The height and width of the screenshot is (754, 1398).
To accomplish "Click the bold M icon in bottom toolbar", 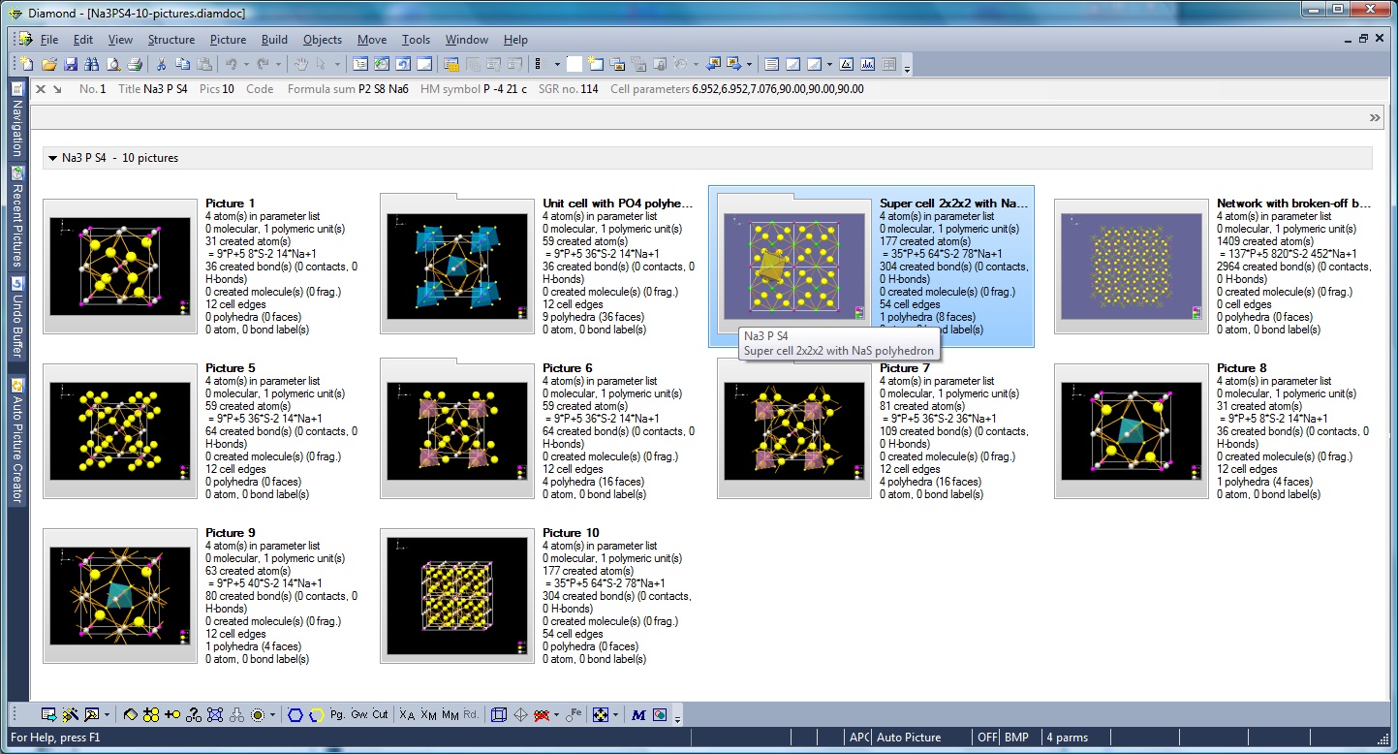I will pyautogui.click(x=637, y=715).
